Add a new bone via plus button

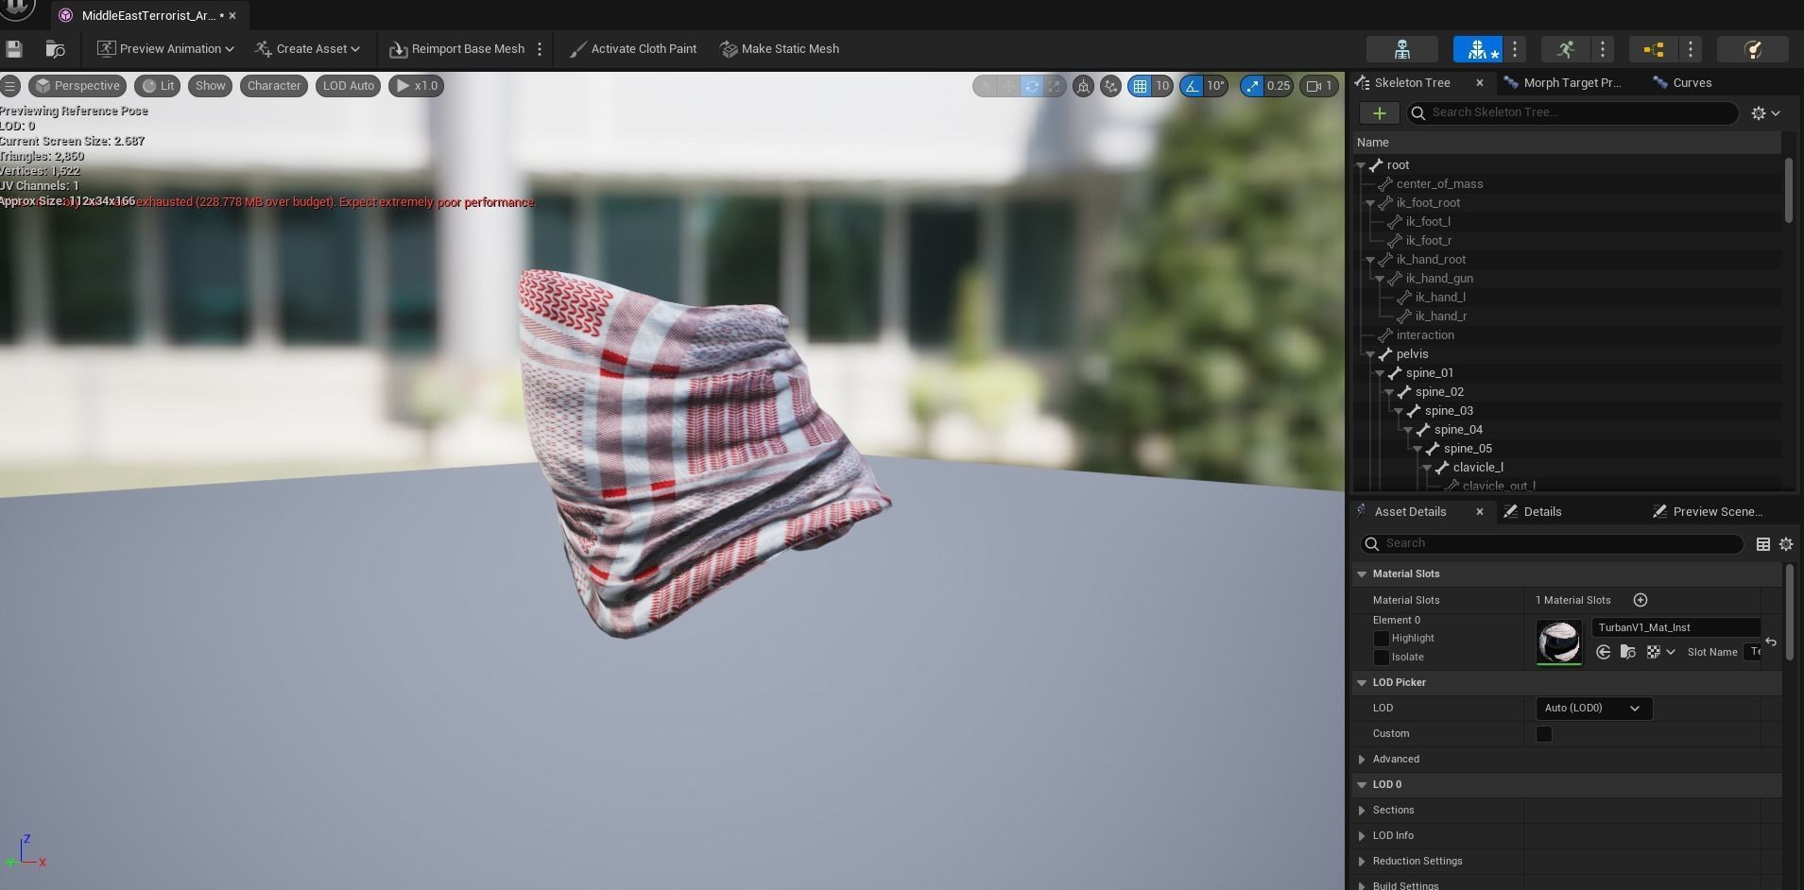point(1380,113)
